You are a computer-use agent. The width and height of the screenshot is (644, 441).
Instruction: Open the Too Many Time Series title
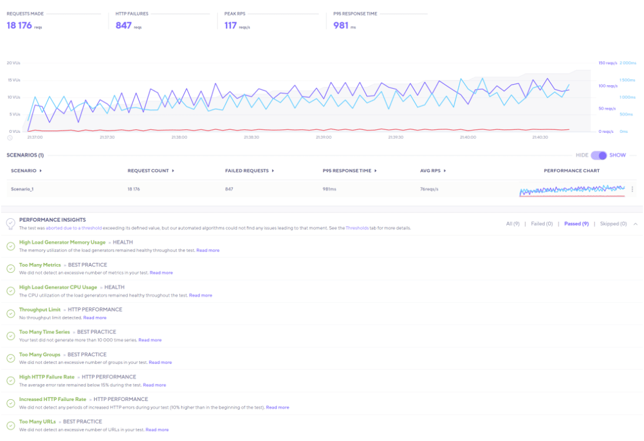pyautogui.click(x=44, y=332)
